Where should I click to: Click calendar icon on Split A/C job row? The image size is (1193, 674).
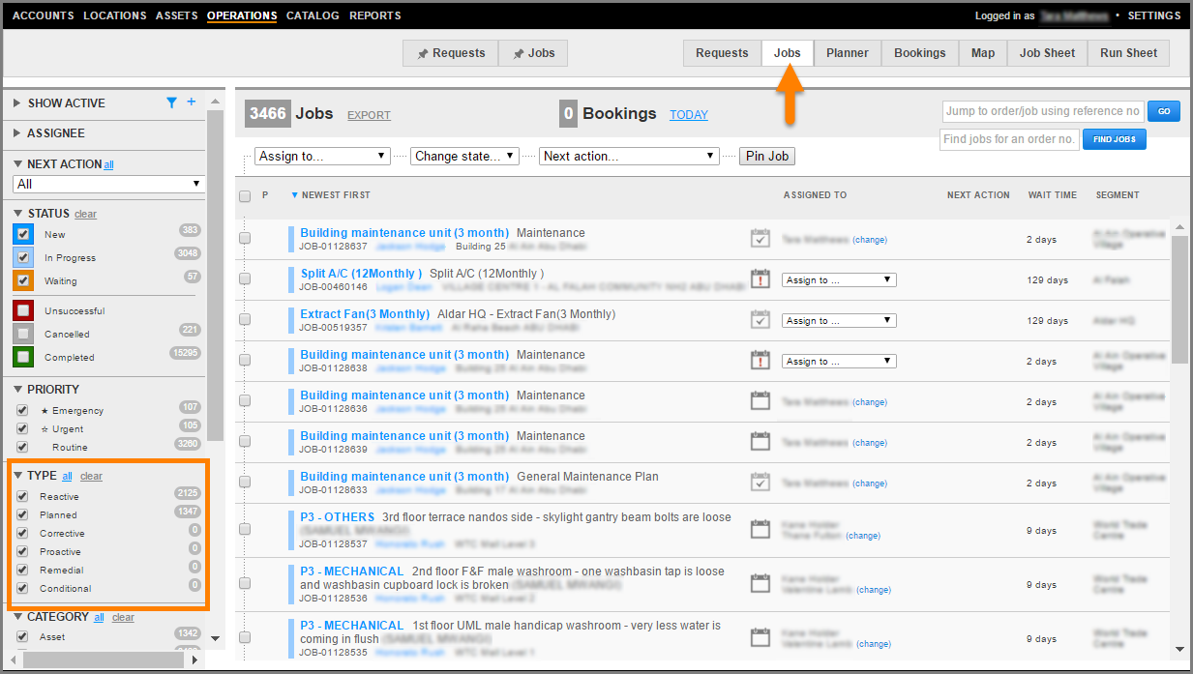pos(761,279)
